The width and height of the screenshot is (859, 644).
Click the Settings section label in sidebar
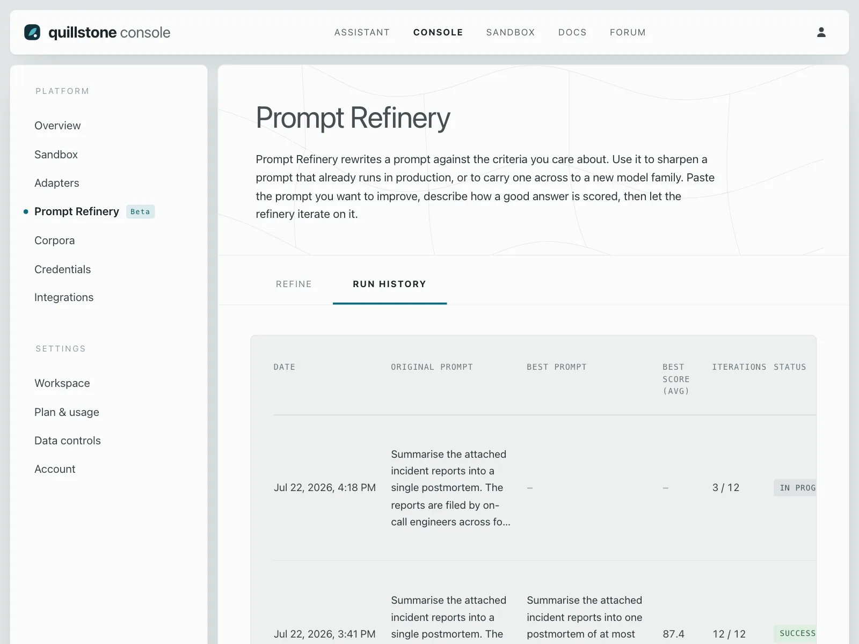pos(61,349)
